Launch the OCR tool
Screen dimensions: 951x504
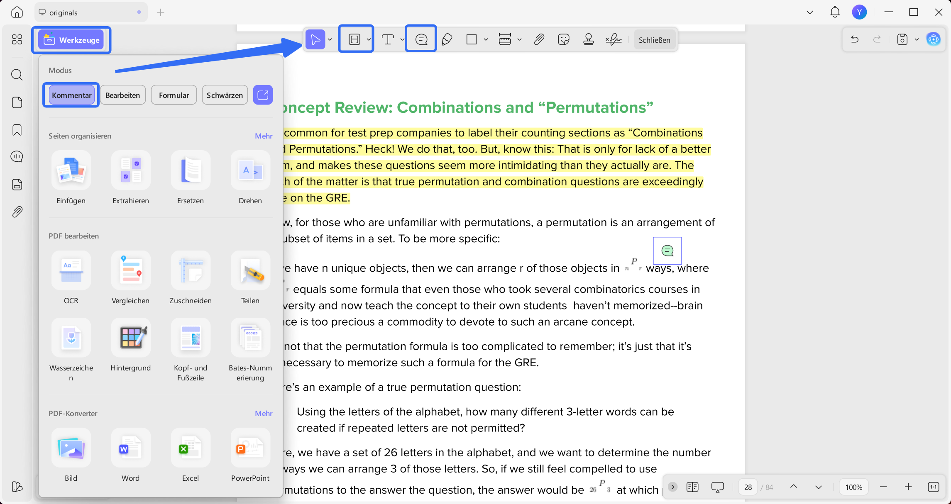[x=71, y=278]
